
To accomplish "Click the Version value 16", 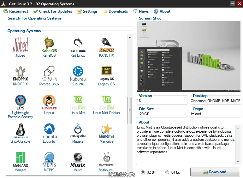I will point(139,101).
